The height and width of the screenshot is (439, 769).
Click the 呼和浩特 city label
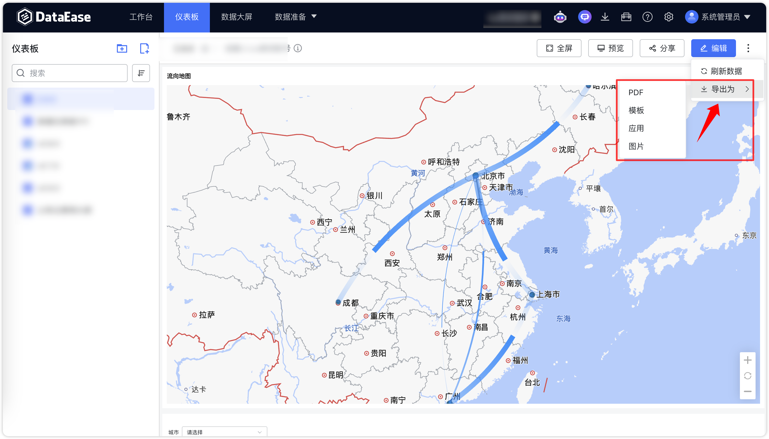click(444, 162)
